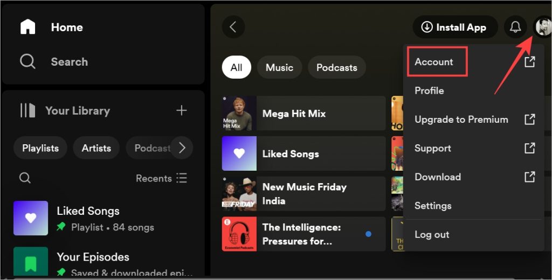Viewport: 552px width, 280px height.
Task: Open Mega Hit Mix title
Action: pos(294,113)
